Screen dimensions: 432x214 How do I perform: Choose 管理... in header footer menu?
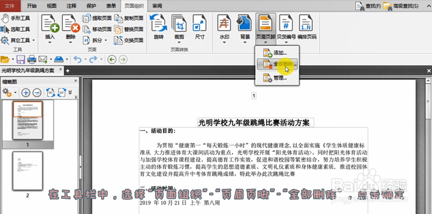coord(277,78)
